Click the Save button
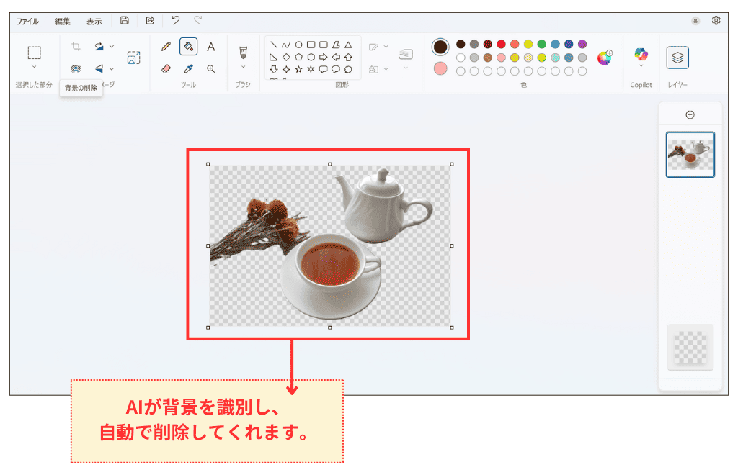The image size is (738, 475). click(124, 21)
